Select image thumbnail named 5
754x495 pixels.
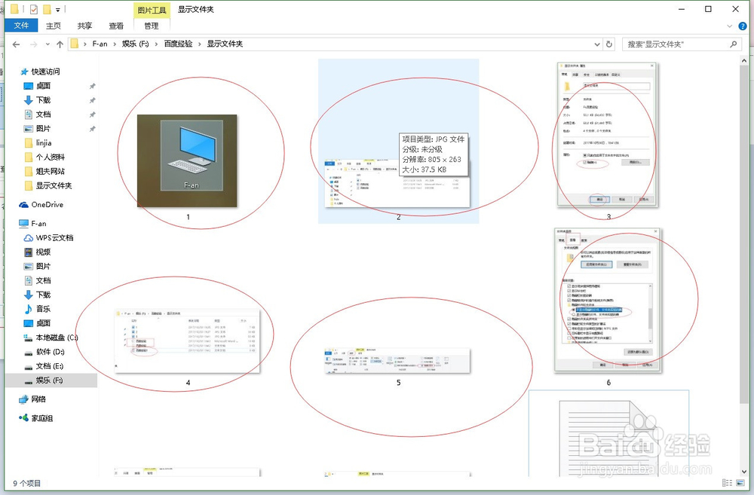(x=397, y=361)
